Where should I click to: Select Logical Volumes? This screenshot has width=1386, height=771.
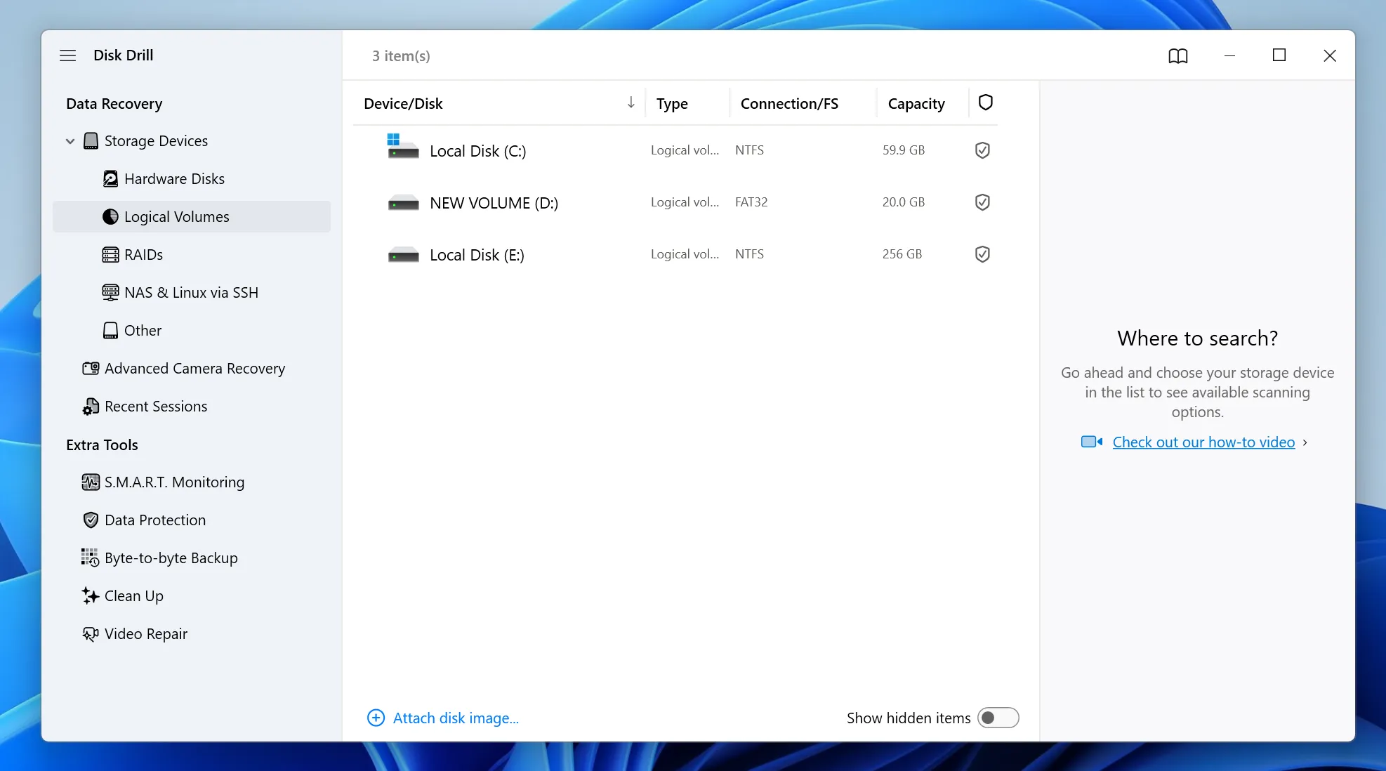pyautogui.click(x=191, y=217)
